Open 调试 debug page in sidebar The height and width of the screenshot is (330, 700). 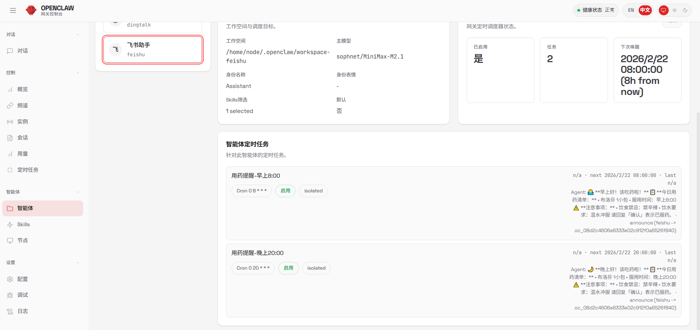tap(22, 295)
